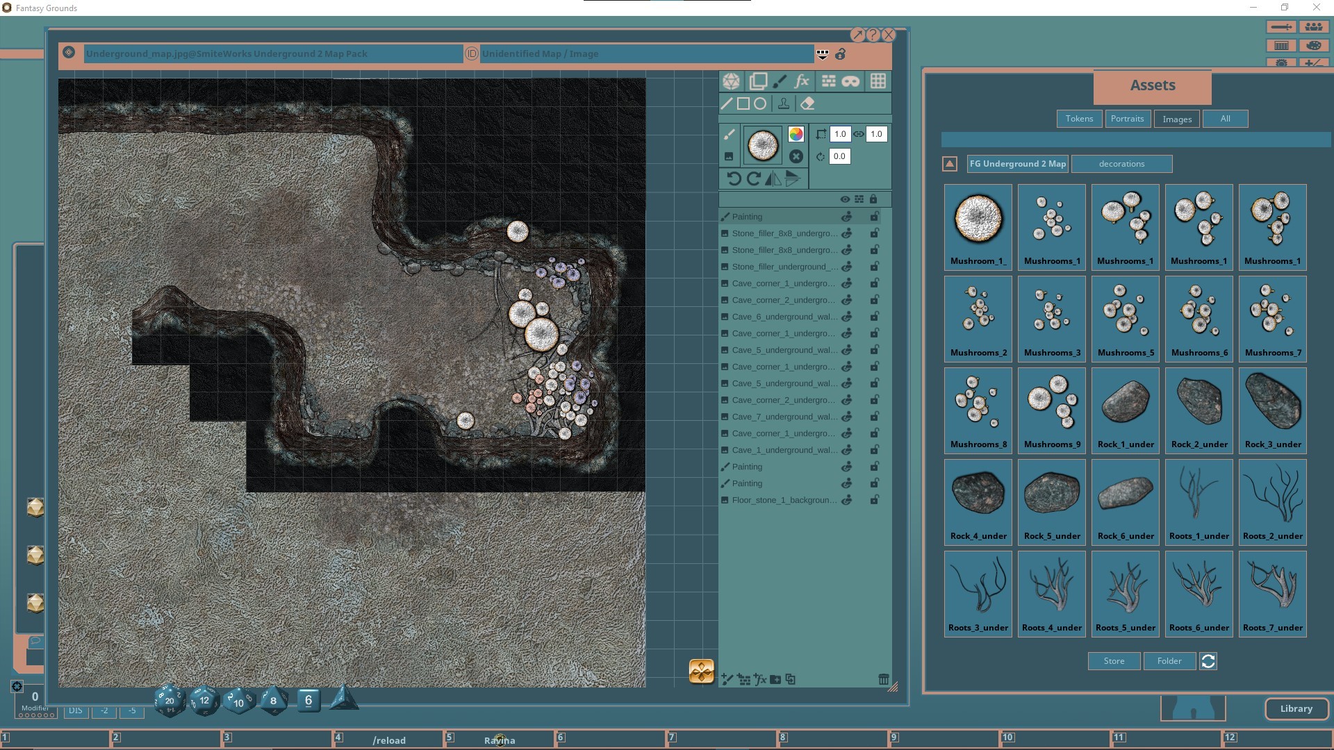Click the up-arrow to go back in assets
The width and height of the screenshot is (1334, 750).
pyautogui.click(x=948, y=164)
